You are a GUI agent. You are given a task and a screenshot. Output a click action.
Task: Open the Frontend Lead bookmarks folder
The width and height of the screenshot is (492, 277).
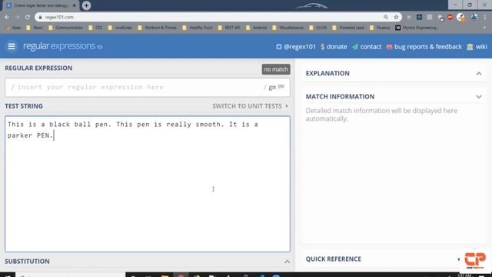point(348,28)
